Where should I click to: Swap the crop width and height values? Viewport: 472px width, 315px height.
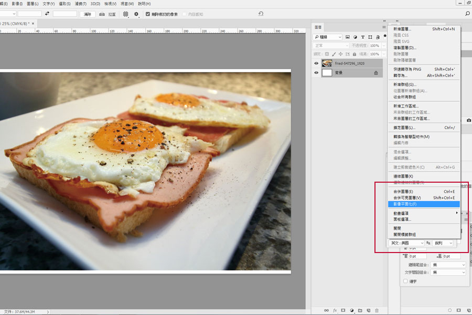point(47,14)
